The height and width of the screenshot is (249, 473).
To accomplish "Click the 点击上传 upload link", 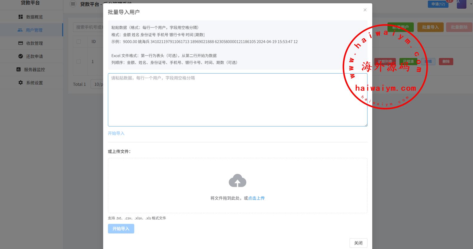I will pyautogui.click(x=256, y=198).
